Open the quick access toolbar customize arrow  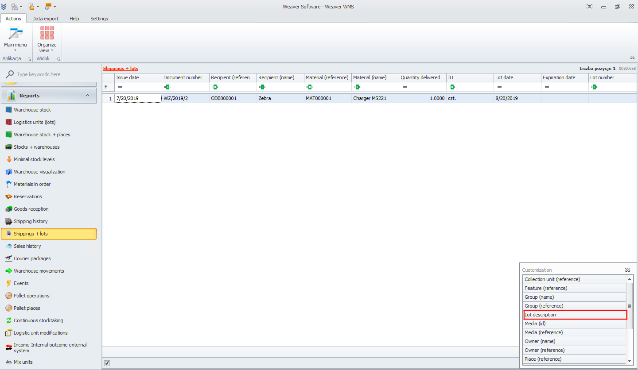click(54, 7)
